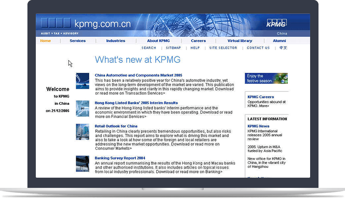
Task: Click the CONTACT US link
Action: tap(258, 48)
